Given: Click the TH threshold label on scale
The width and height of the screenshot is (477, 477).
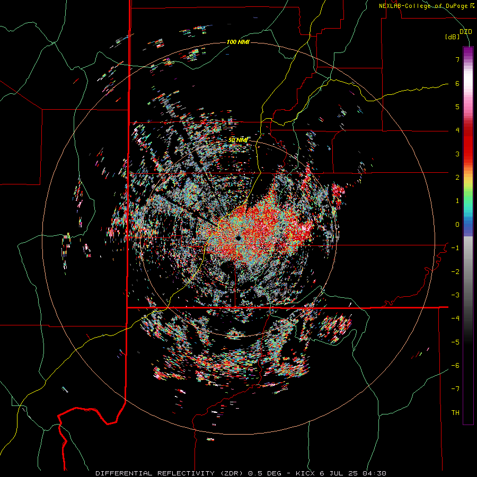Looking at the screenshot, I should pyautogui.click(x=455, y=413).
